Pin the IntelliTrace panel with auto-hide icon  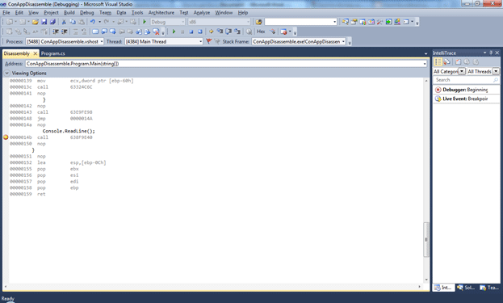[491, 53]
